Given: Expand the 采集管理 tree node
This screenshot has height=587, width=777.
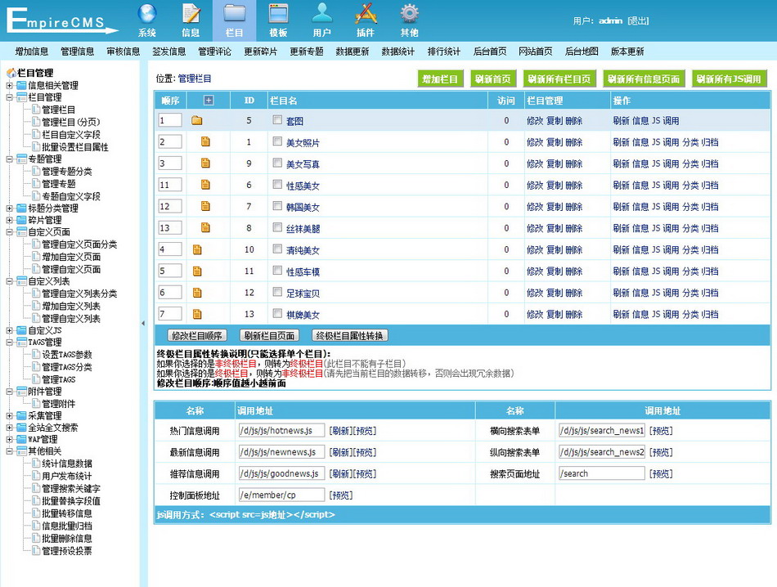Looking at the screenshot, I should pyautogui.click(x=10, y=415).
